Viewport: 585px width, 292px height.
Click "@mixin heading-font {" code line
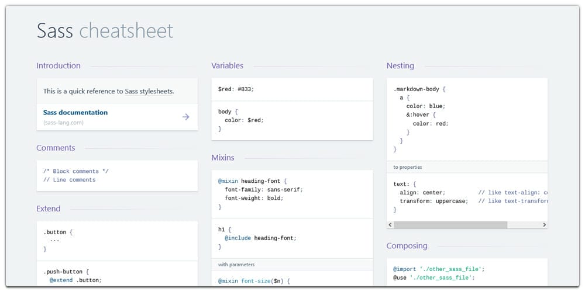252,182
